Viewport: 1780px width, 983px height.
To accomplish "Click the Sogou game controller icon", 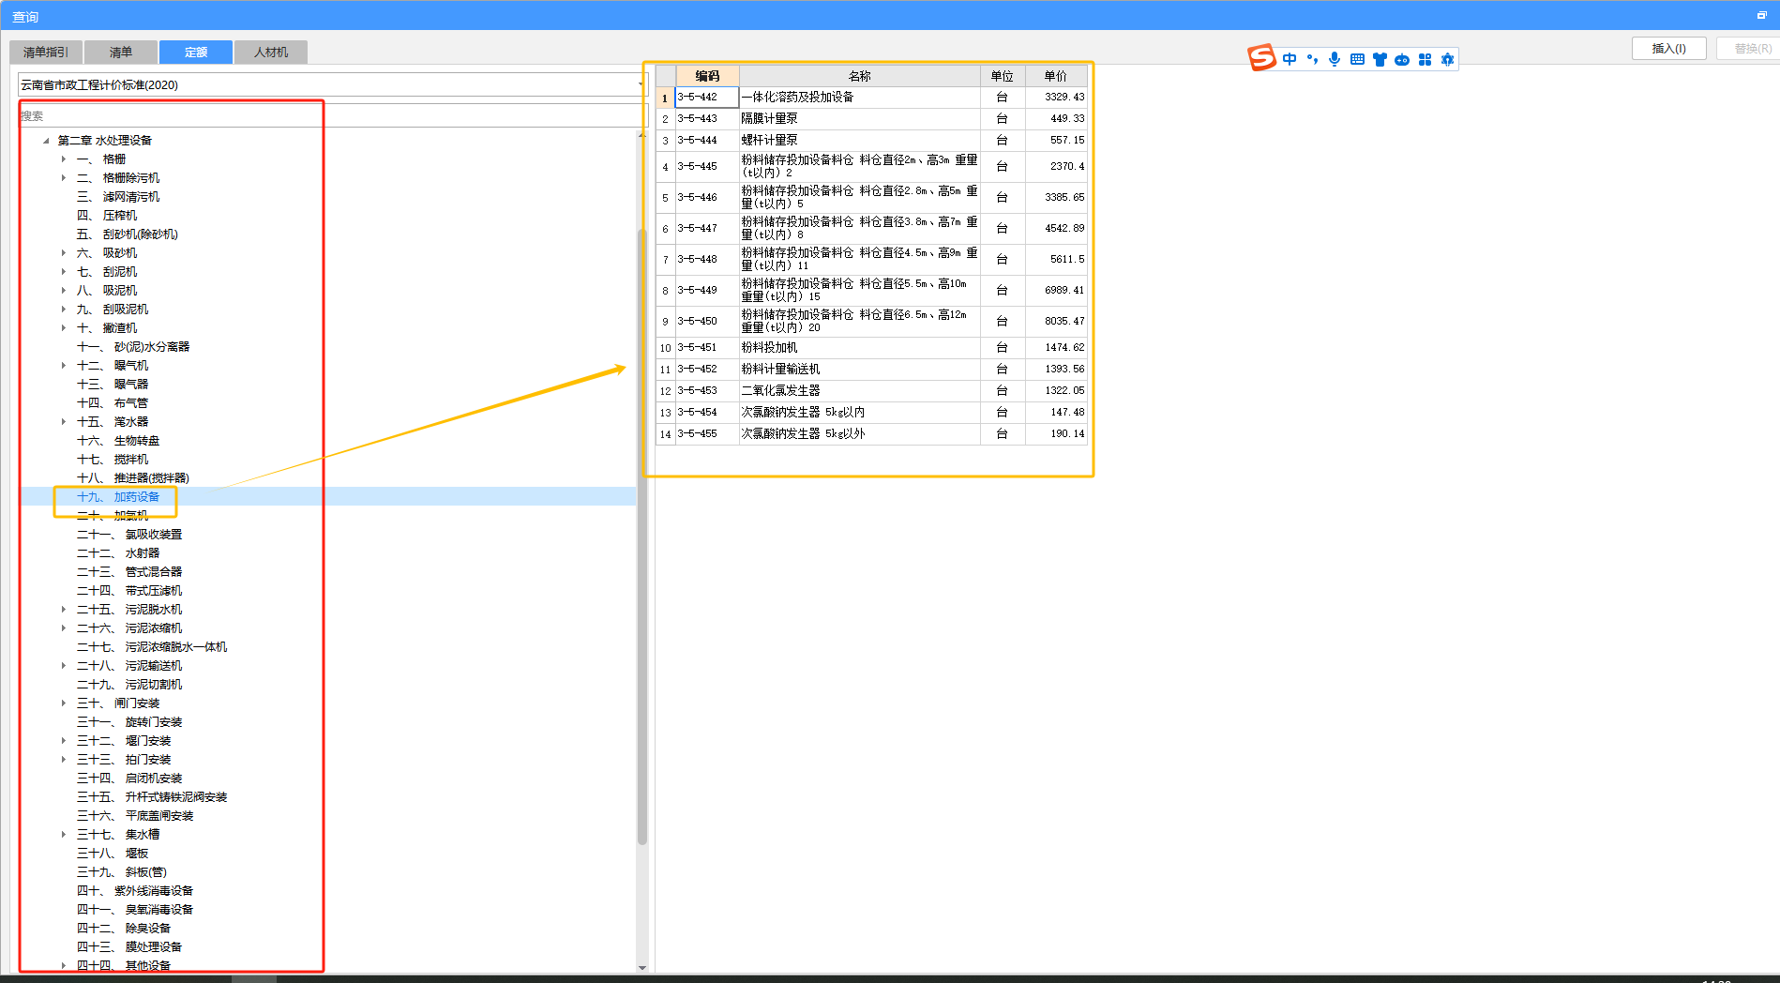I will click(x=1402, y=59).
